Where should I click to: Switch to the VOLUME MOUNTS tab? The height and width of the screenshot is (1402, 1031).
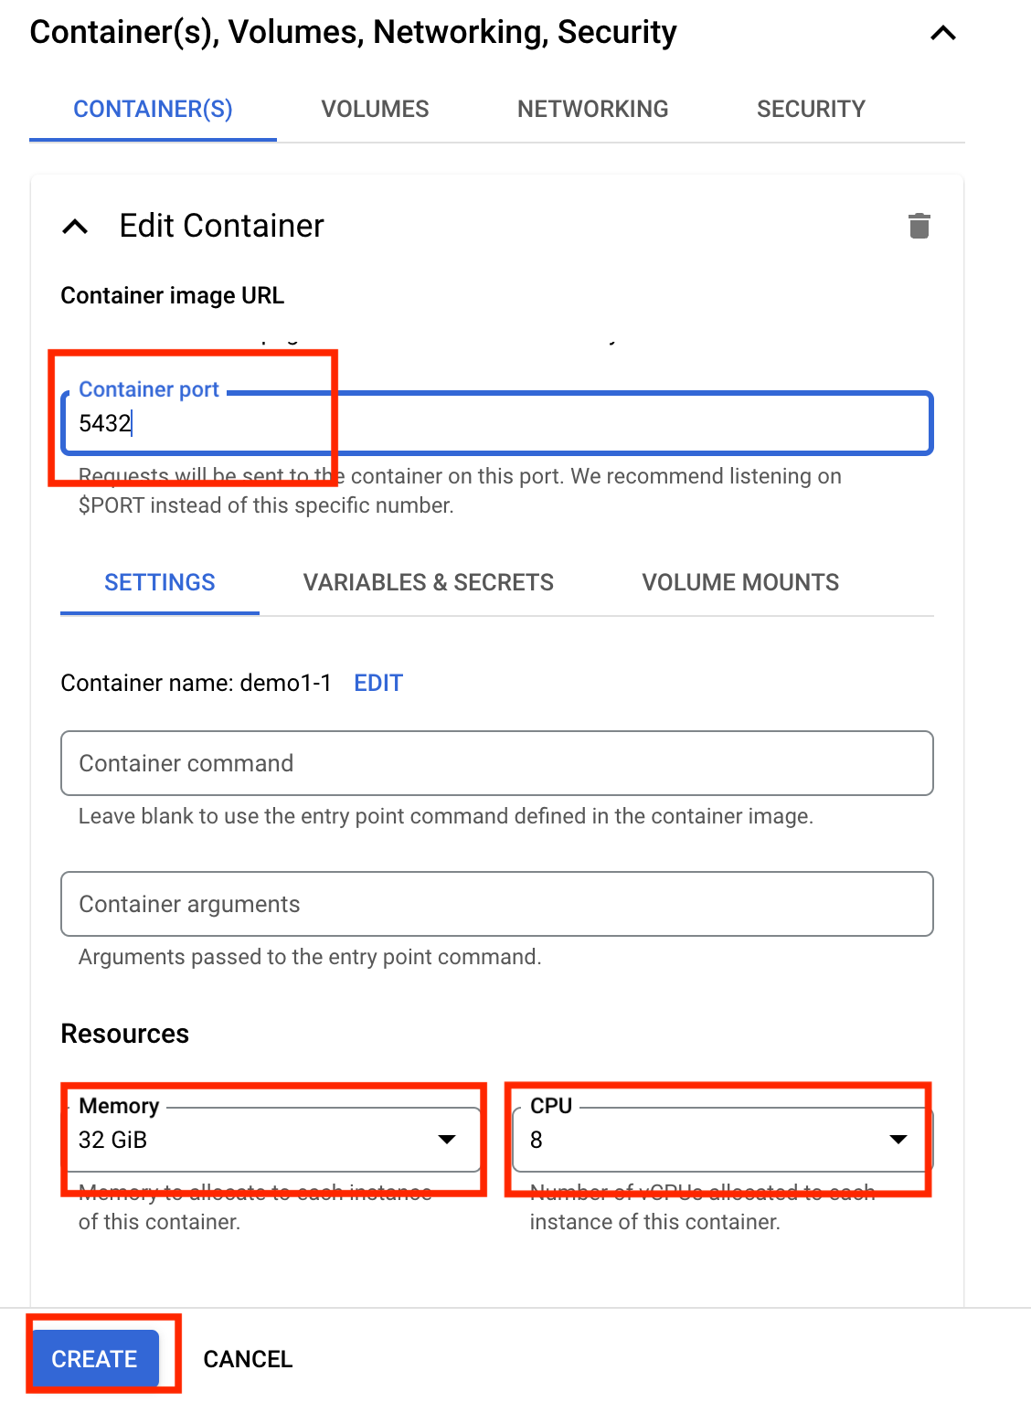(740, 582)
